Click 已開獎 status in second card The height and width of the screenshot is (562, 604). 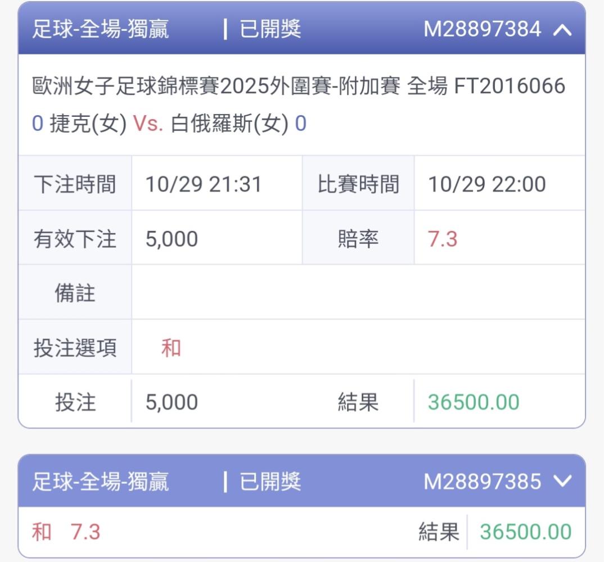(x=270, y=482)
